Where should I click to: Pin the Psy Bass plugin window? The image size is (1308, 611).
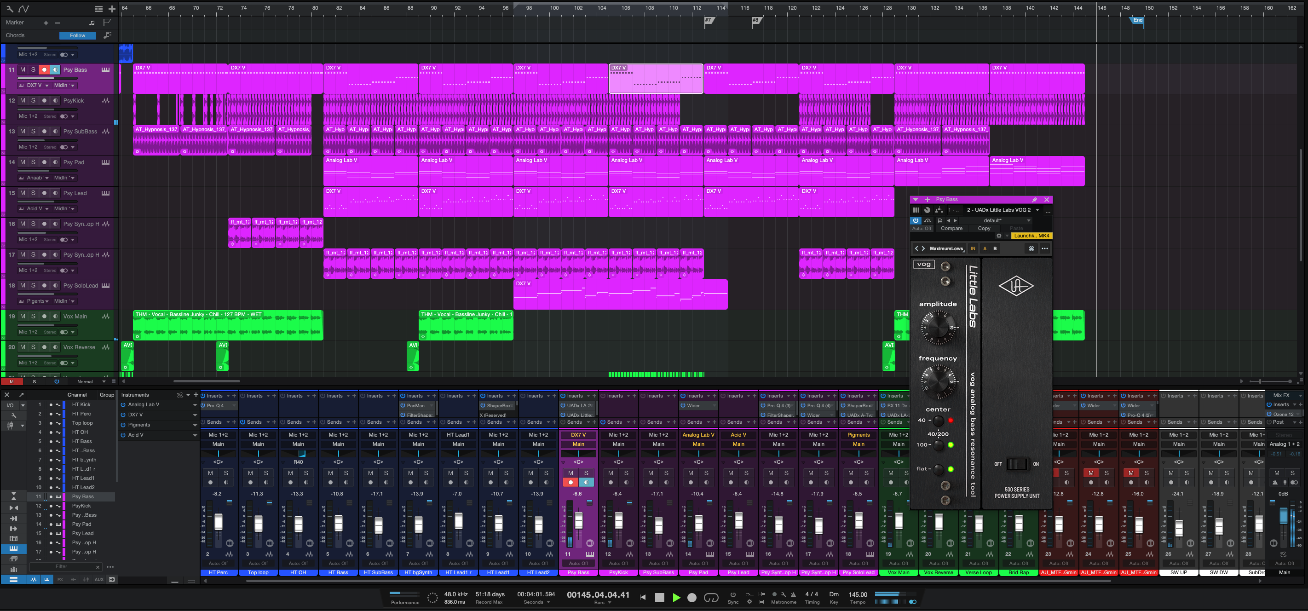1034,200
